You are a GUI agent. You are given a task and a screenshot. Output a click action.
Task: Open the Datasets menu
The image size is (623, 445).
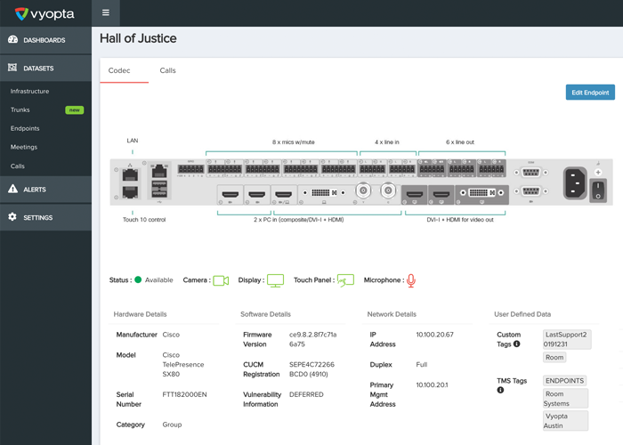coord(45,68)
